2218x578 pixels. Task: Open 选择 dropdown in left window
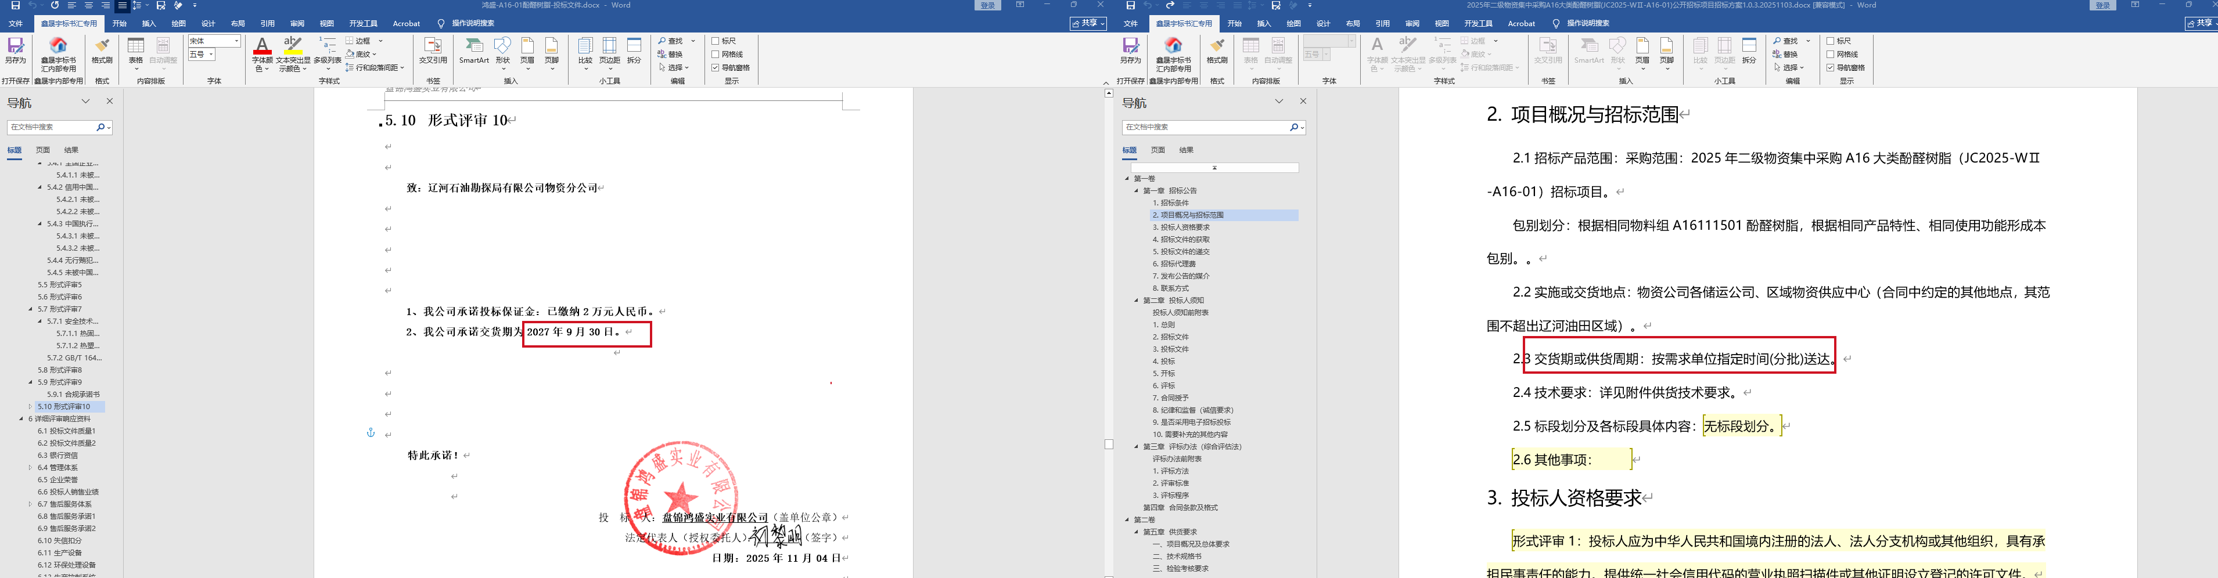point(674,67)
